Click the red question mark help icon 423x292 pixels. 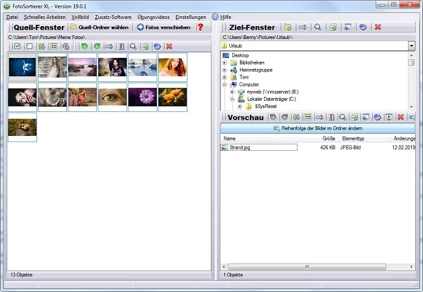[x=200, y=27]
